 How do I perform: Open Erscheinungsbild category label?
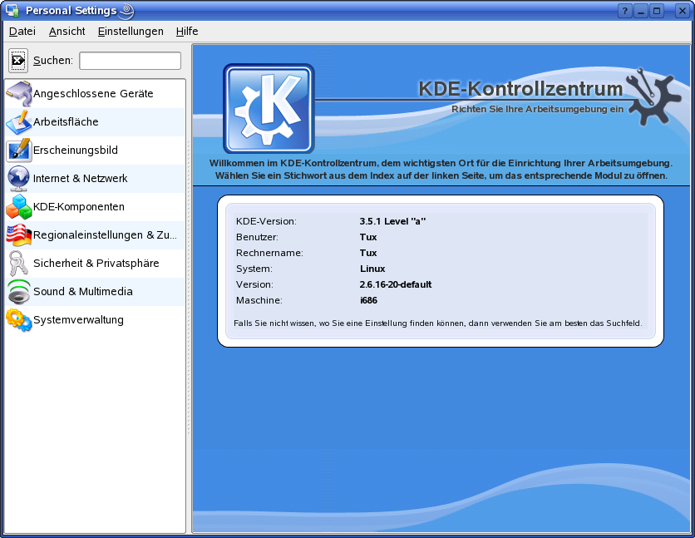76,151
